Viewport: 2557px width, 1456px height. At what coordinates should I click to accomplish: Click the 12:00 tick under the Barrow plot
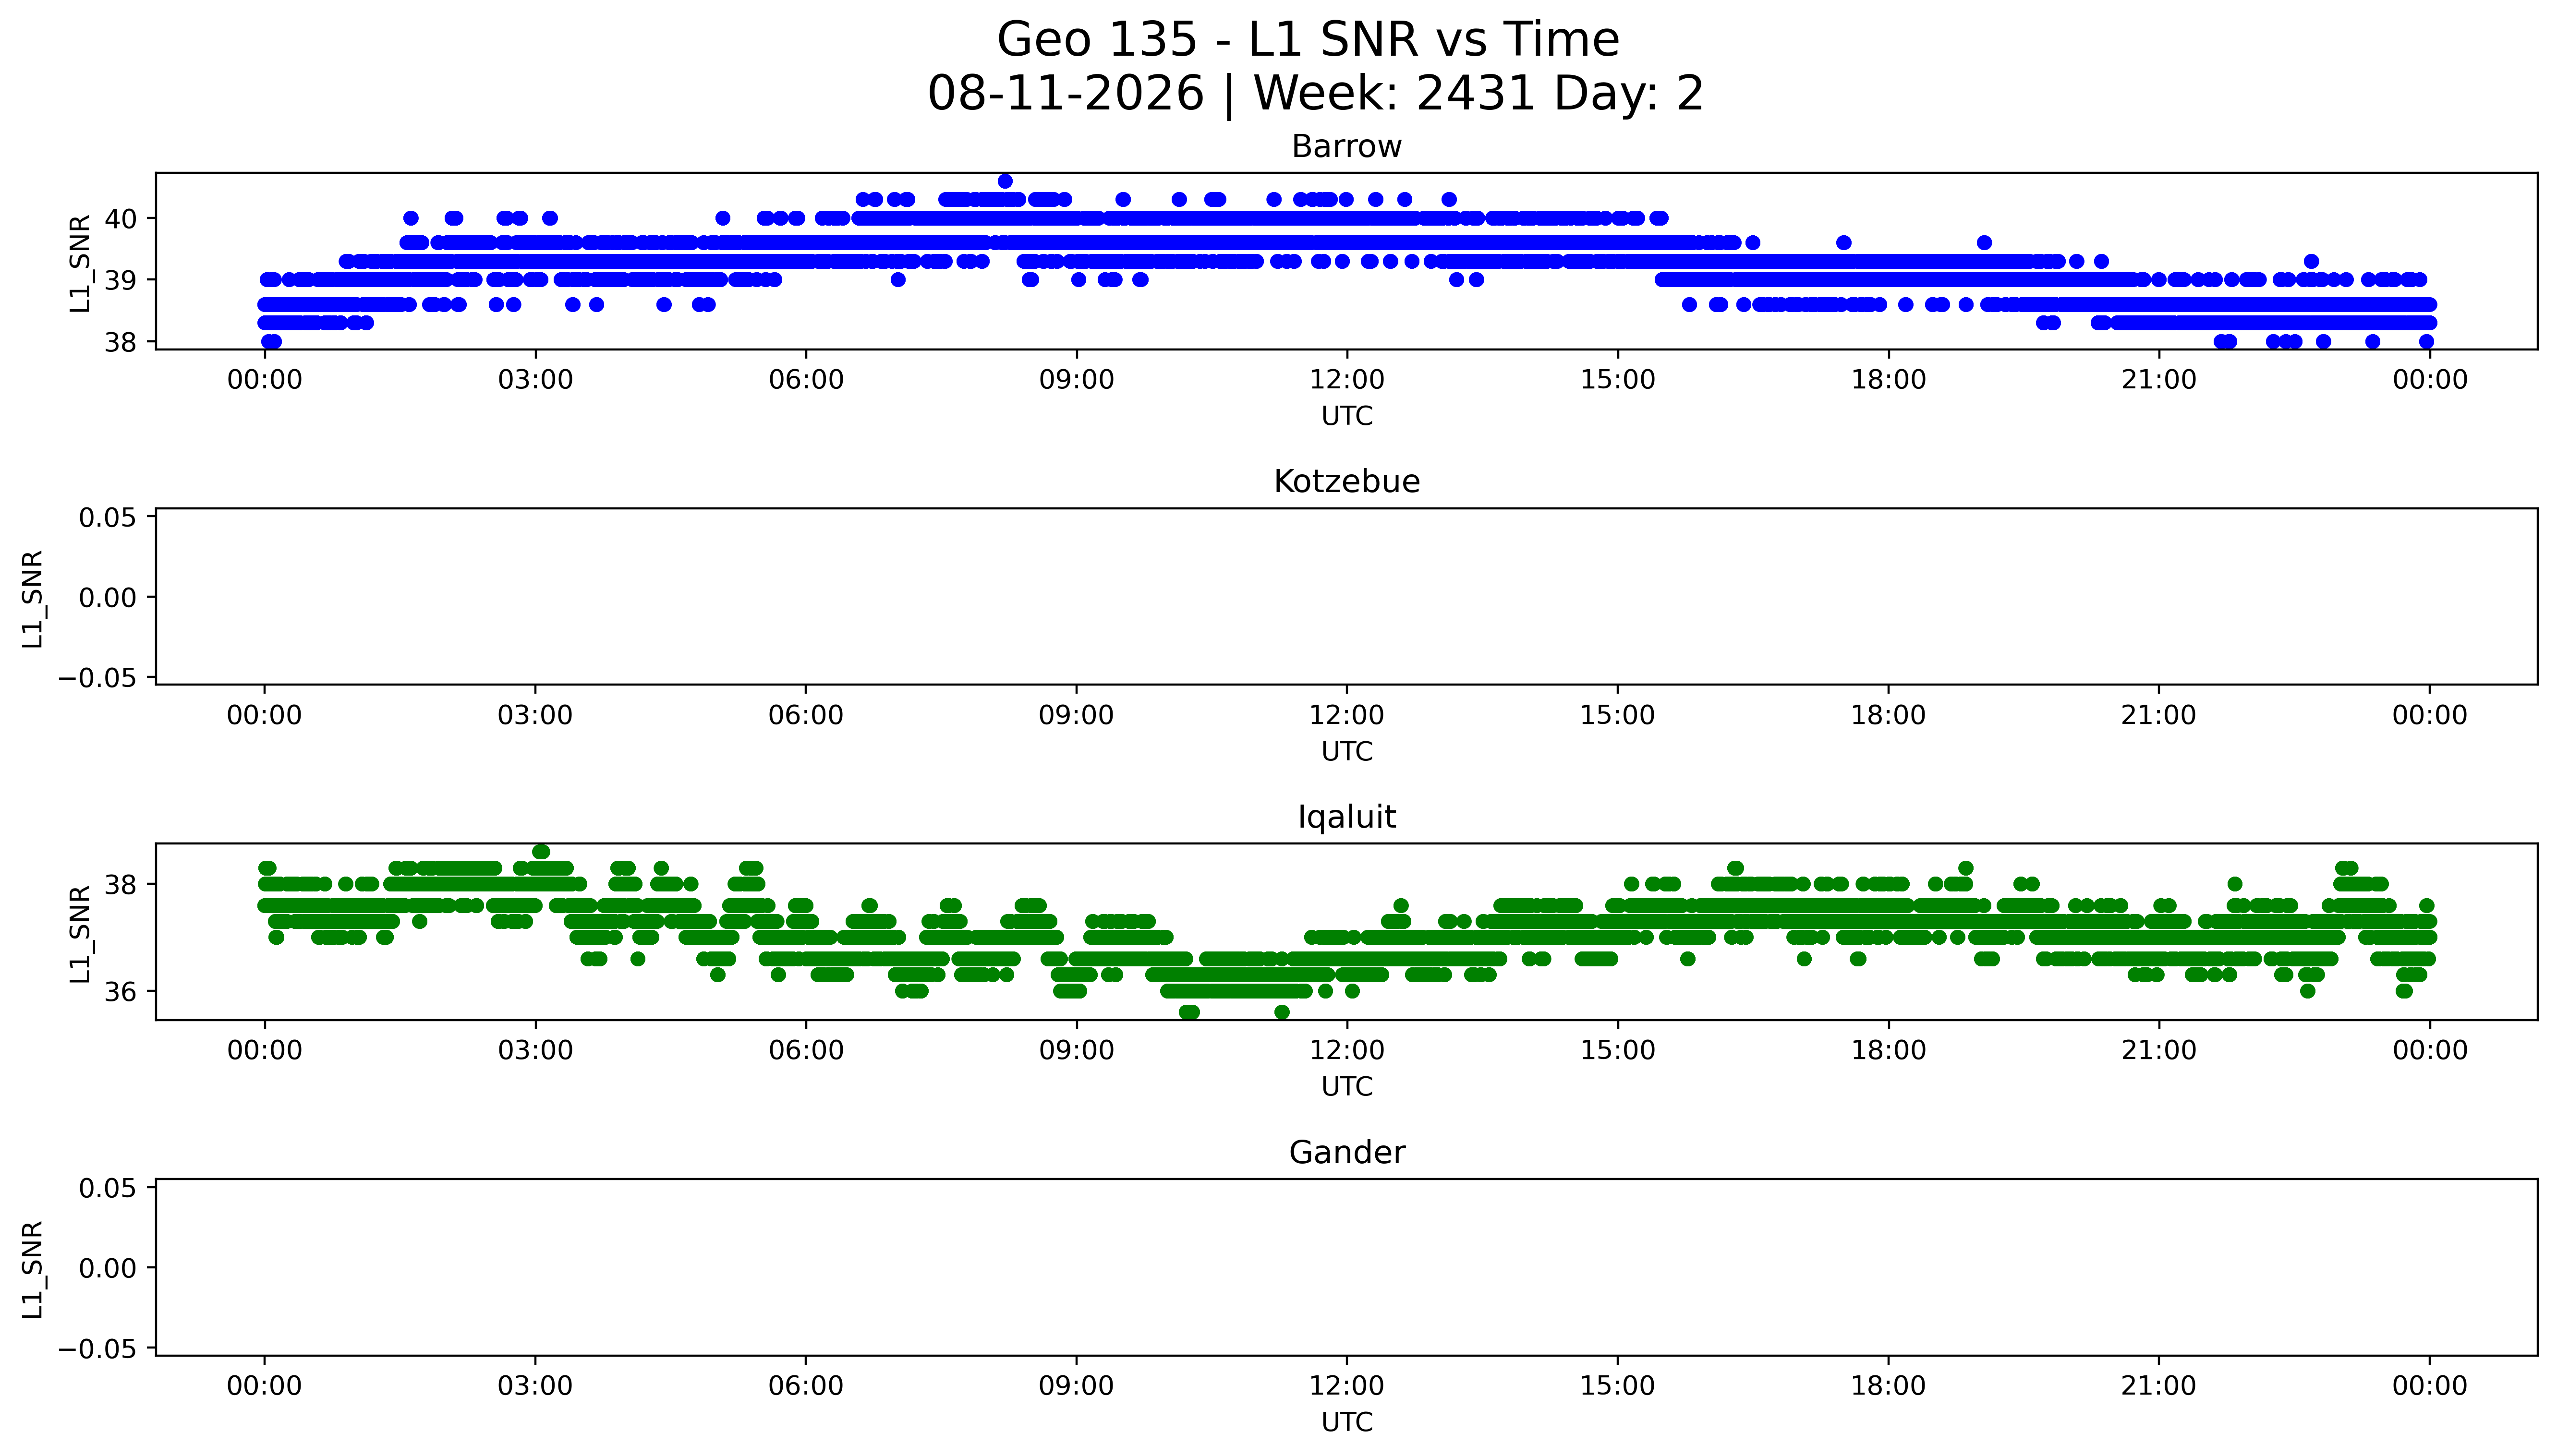coord(1346,380)
